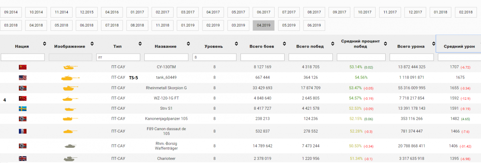Select the 04.2019 period tab
The height and width of the screenshot is (163, 481).
[263, 25]
